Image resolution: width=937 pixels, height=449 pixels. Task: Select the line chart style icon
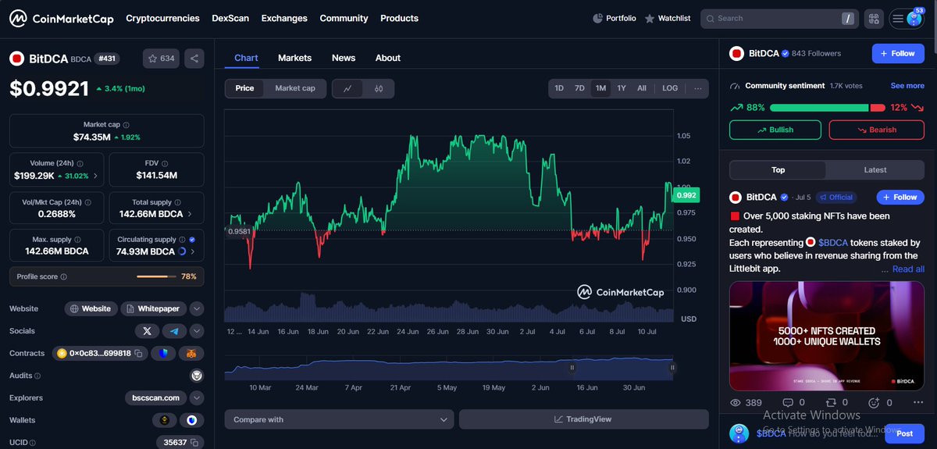(x=347, y=88)
